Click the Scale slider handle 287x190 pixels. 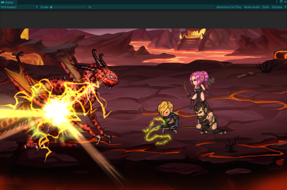(51, 7)
